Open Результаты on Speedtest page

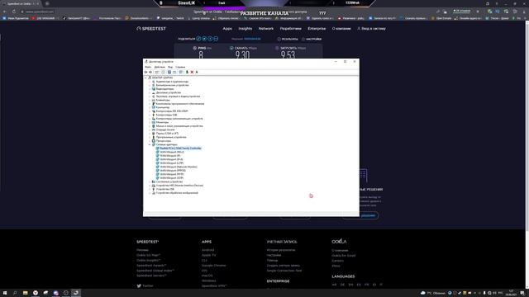288,39
